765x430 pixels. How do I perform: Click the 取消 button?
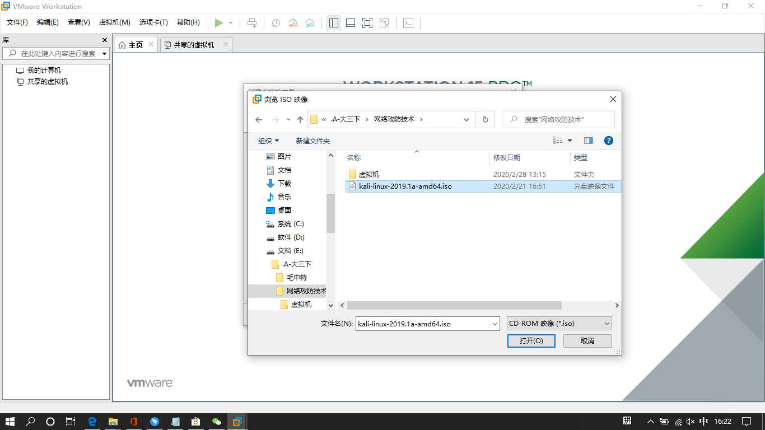(x=587, y=341)
